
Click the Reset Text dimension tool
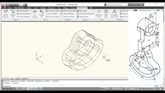point(124,11)
